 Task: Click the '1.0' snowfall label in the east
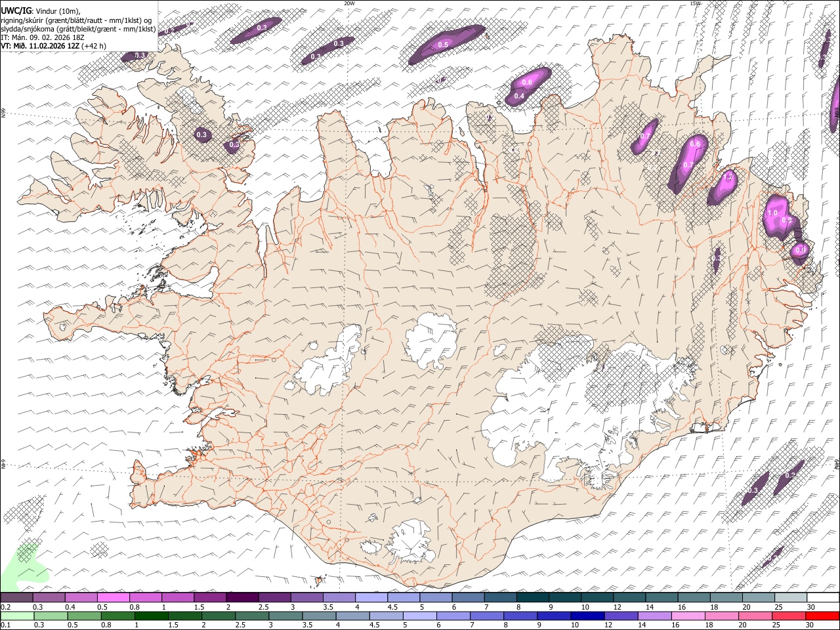pyautogui.click(x=772, y=213)
